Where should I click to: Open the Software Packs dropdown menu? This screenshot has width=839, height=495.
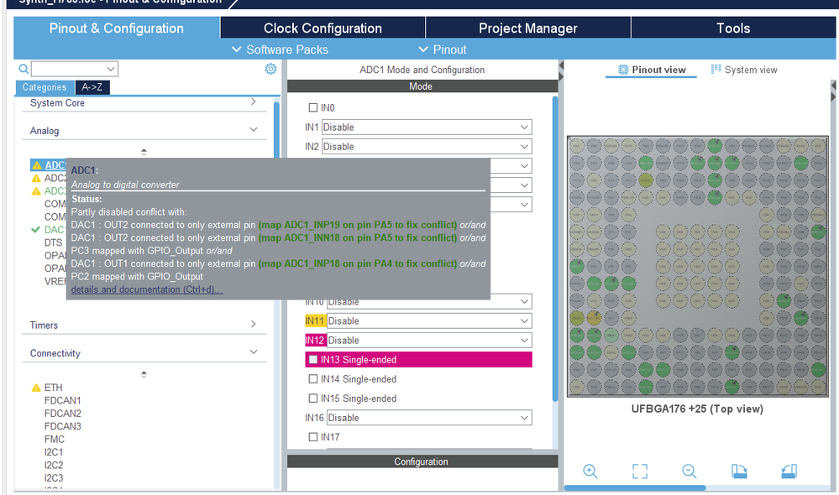click(x=280, y=49)
